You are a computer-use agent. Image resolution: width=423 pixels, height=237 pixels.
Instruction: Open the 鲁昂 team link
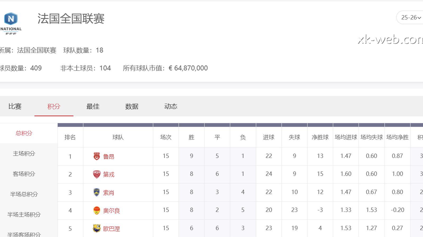[109, 157]
